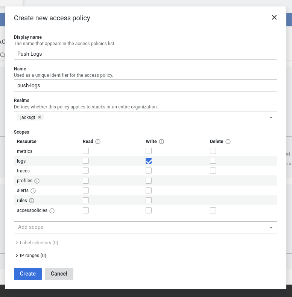Open the Realms dropdown arrow
292x297 pixels.
(x=271, y=117)
